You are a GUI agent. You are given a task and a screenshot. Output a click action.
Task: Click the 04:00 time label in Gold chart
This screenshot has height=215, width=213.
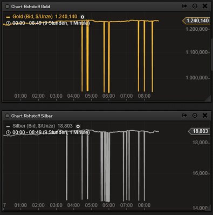coord(73,96)
